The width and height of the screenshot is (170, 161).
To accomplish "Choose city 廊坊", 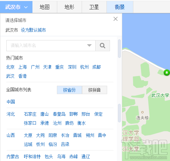I will point(69,123).
